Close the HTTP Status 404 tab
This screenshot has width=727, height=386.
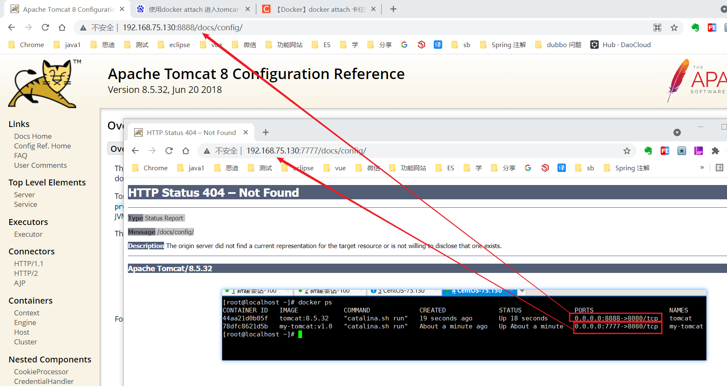tap(246, 132)
